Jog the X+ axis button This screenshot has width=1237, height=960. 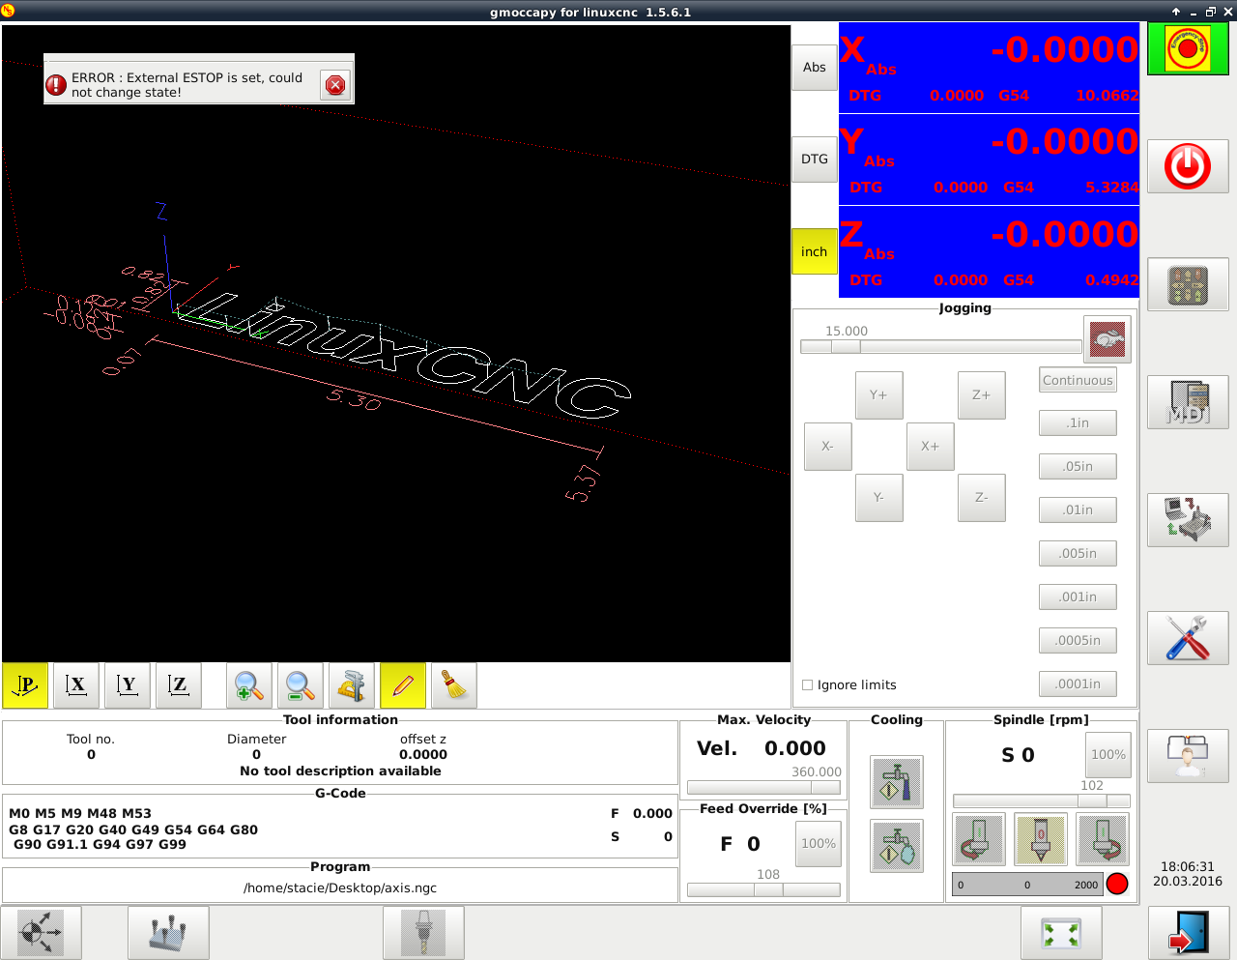(931, 447)
